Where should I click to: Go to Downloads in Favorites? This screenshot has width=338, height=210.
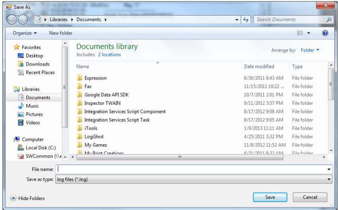[37, 64]
